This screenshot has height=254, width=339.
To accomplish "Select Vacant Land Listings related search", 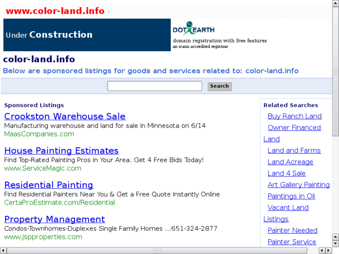I will point(288,207).
